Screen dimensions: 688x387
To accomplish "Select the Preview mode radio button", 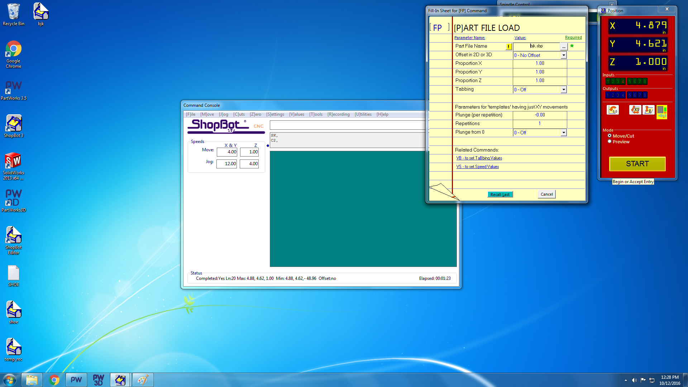I will tap(610, 142).
